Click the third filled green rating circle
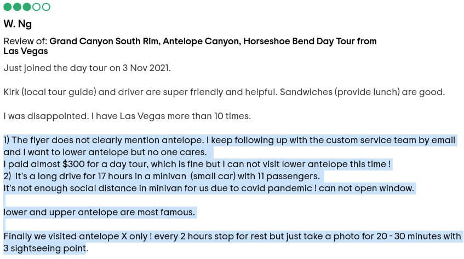 (x=27, y=7)
